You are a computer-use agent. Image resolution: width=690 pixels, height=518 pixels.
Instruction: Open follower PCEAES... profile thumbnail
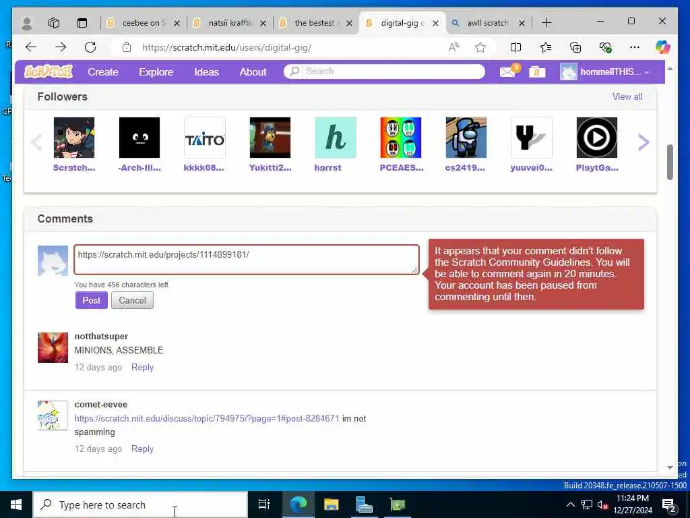click(x=401, y=138)
